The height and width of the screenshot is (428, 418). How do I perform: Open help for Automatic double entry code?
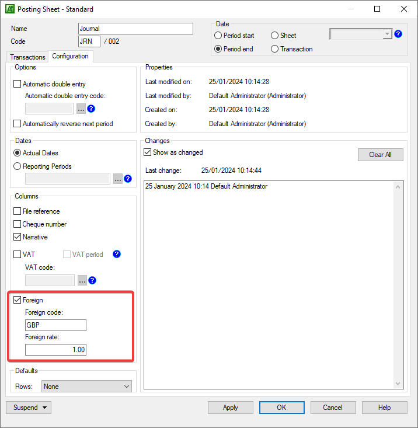point(91,109)
